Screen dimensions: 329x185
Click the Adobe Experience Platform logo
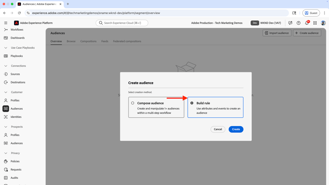[x=16, y=23]
